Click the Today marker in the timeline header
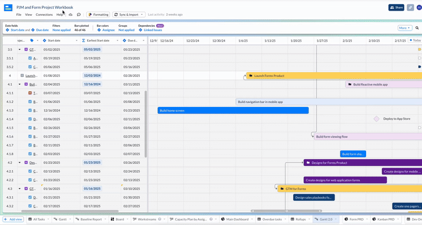This screenshot has width=422, height=225. pyautogui.click(x=415, y=41)
